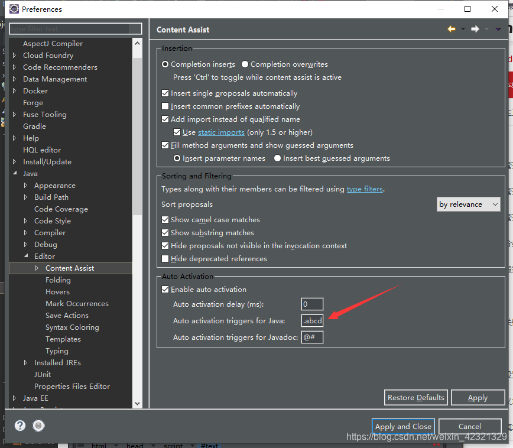Expand Fuse Tooling tree node
513x448 pixels.
(14, 114)
